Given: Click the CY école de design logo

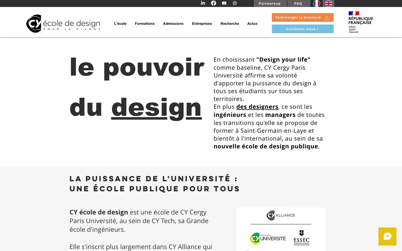Looking at the screenshot, I should (63, 24).
